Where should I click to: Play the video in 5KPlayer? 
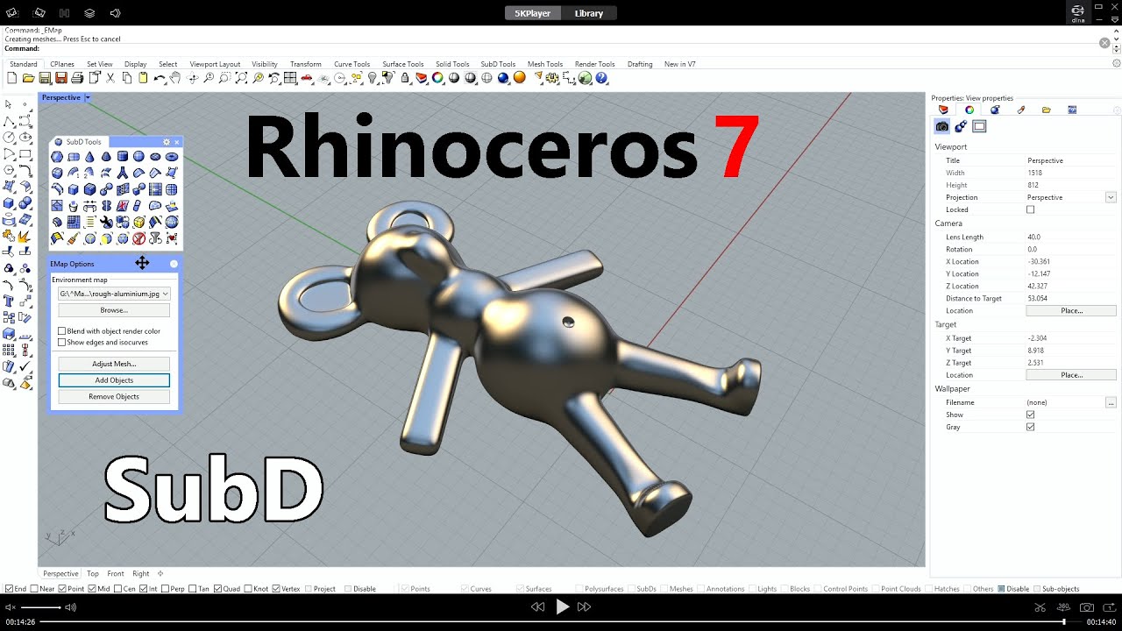pos(563,606)
